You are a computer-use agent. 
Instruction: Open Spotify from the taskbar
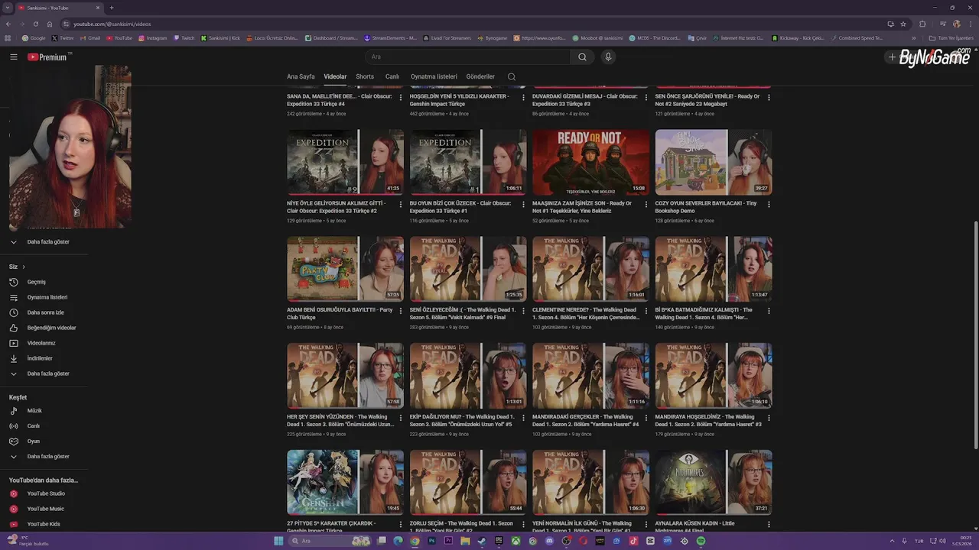(701, 541)
